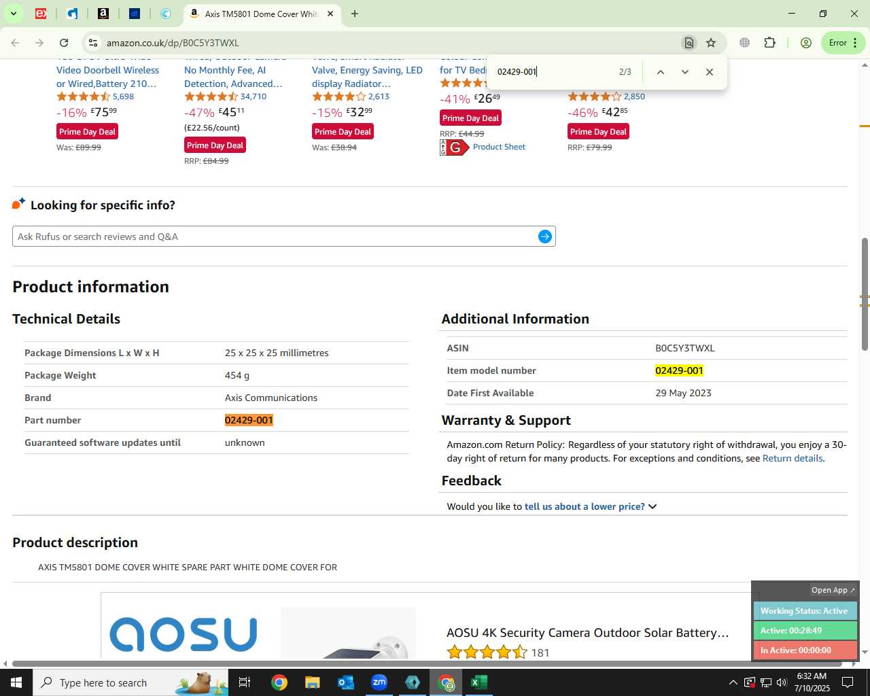Screen dimensions: 870x696
Task: Click the Ask Rufus search field
Action: pos(275,237)
